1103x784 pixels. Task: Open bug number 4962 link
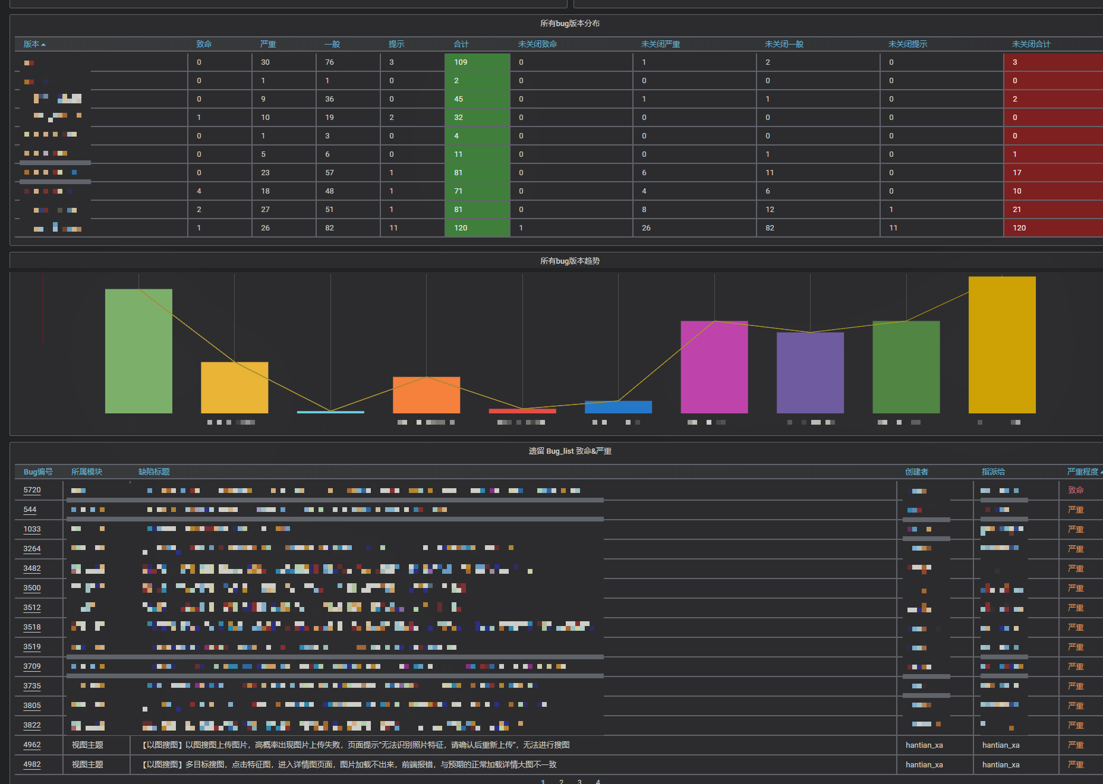[32, 745]
